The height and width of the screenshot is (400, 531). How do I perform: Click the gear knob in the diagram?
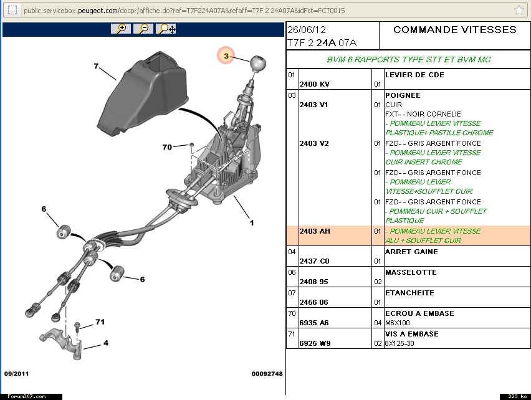(257, 64)
